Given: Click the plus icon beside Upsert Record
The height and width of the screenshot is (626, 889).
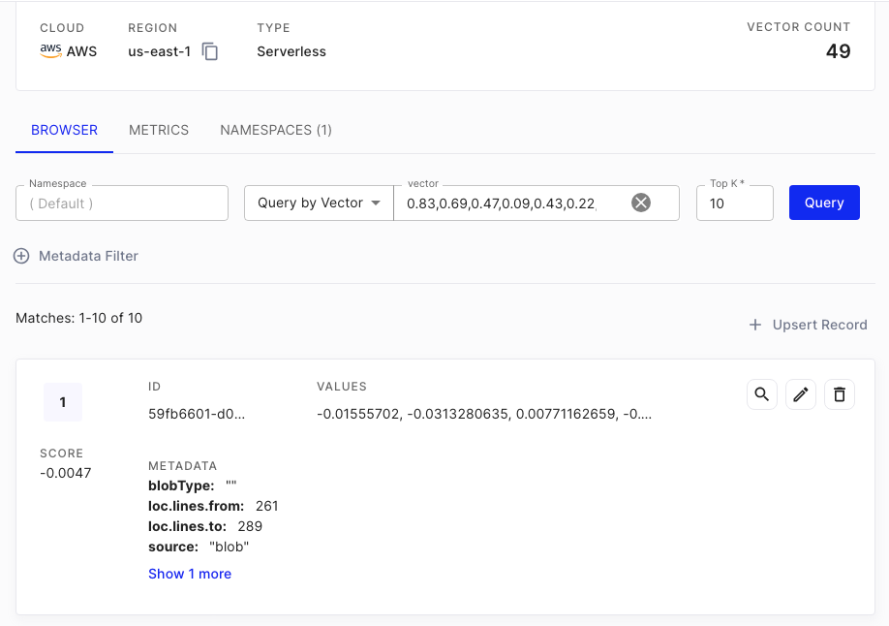Looking at the screenshot, I should click(755, 325).
